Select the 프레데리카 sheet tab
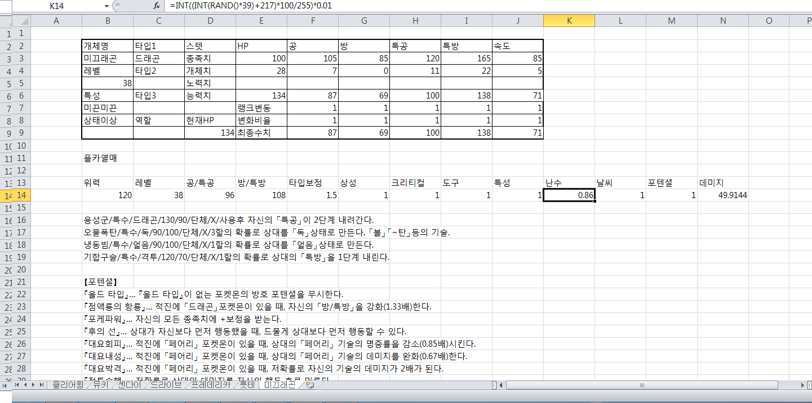This screenshot has height=403, width=812. coord(209,385)
